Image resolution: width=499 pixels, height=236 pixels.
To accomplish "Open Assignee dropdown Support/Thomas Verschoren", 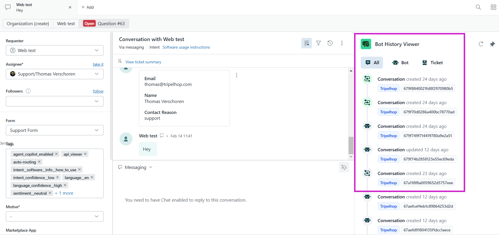I will click(55, 74).
